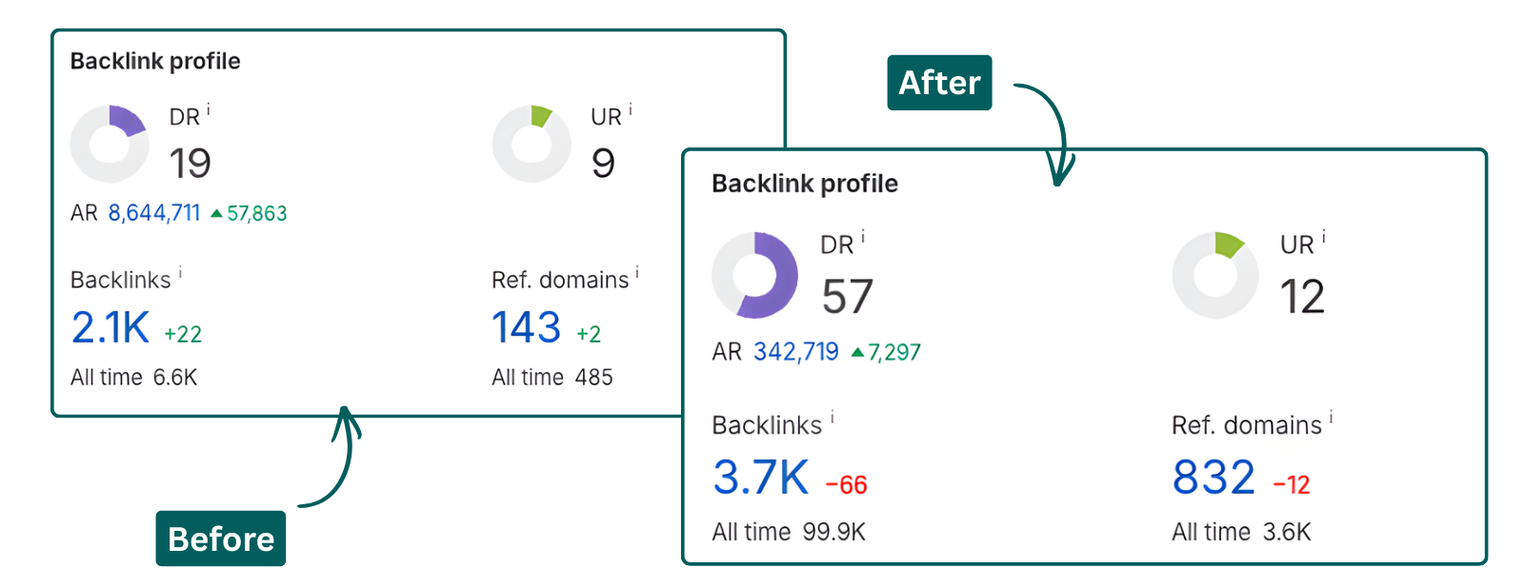Click the info icon beside DR 57

pyautogui.click(x=863, y=237)
